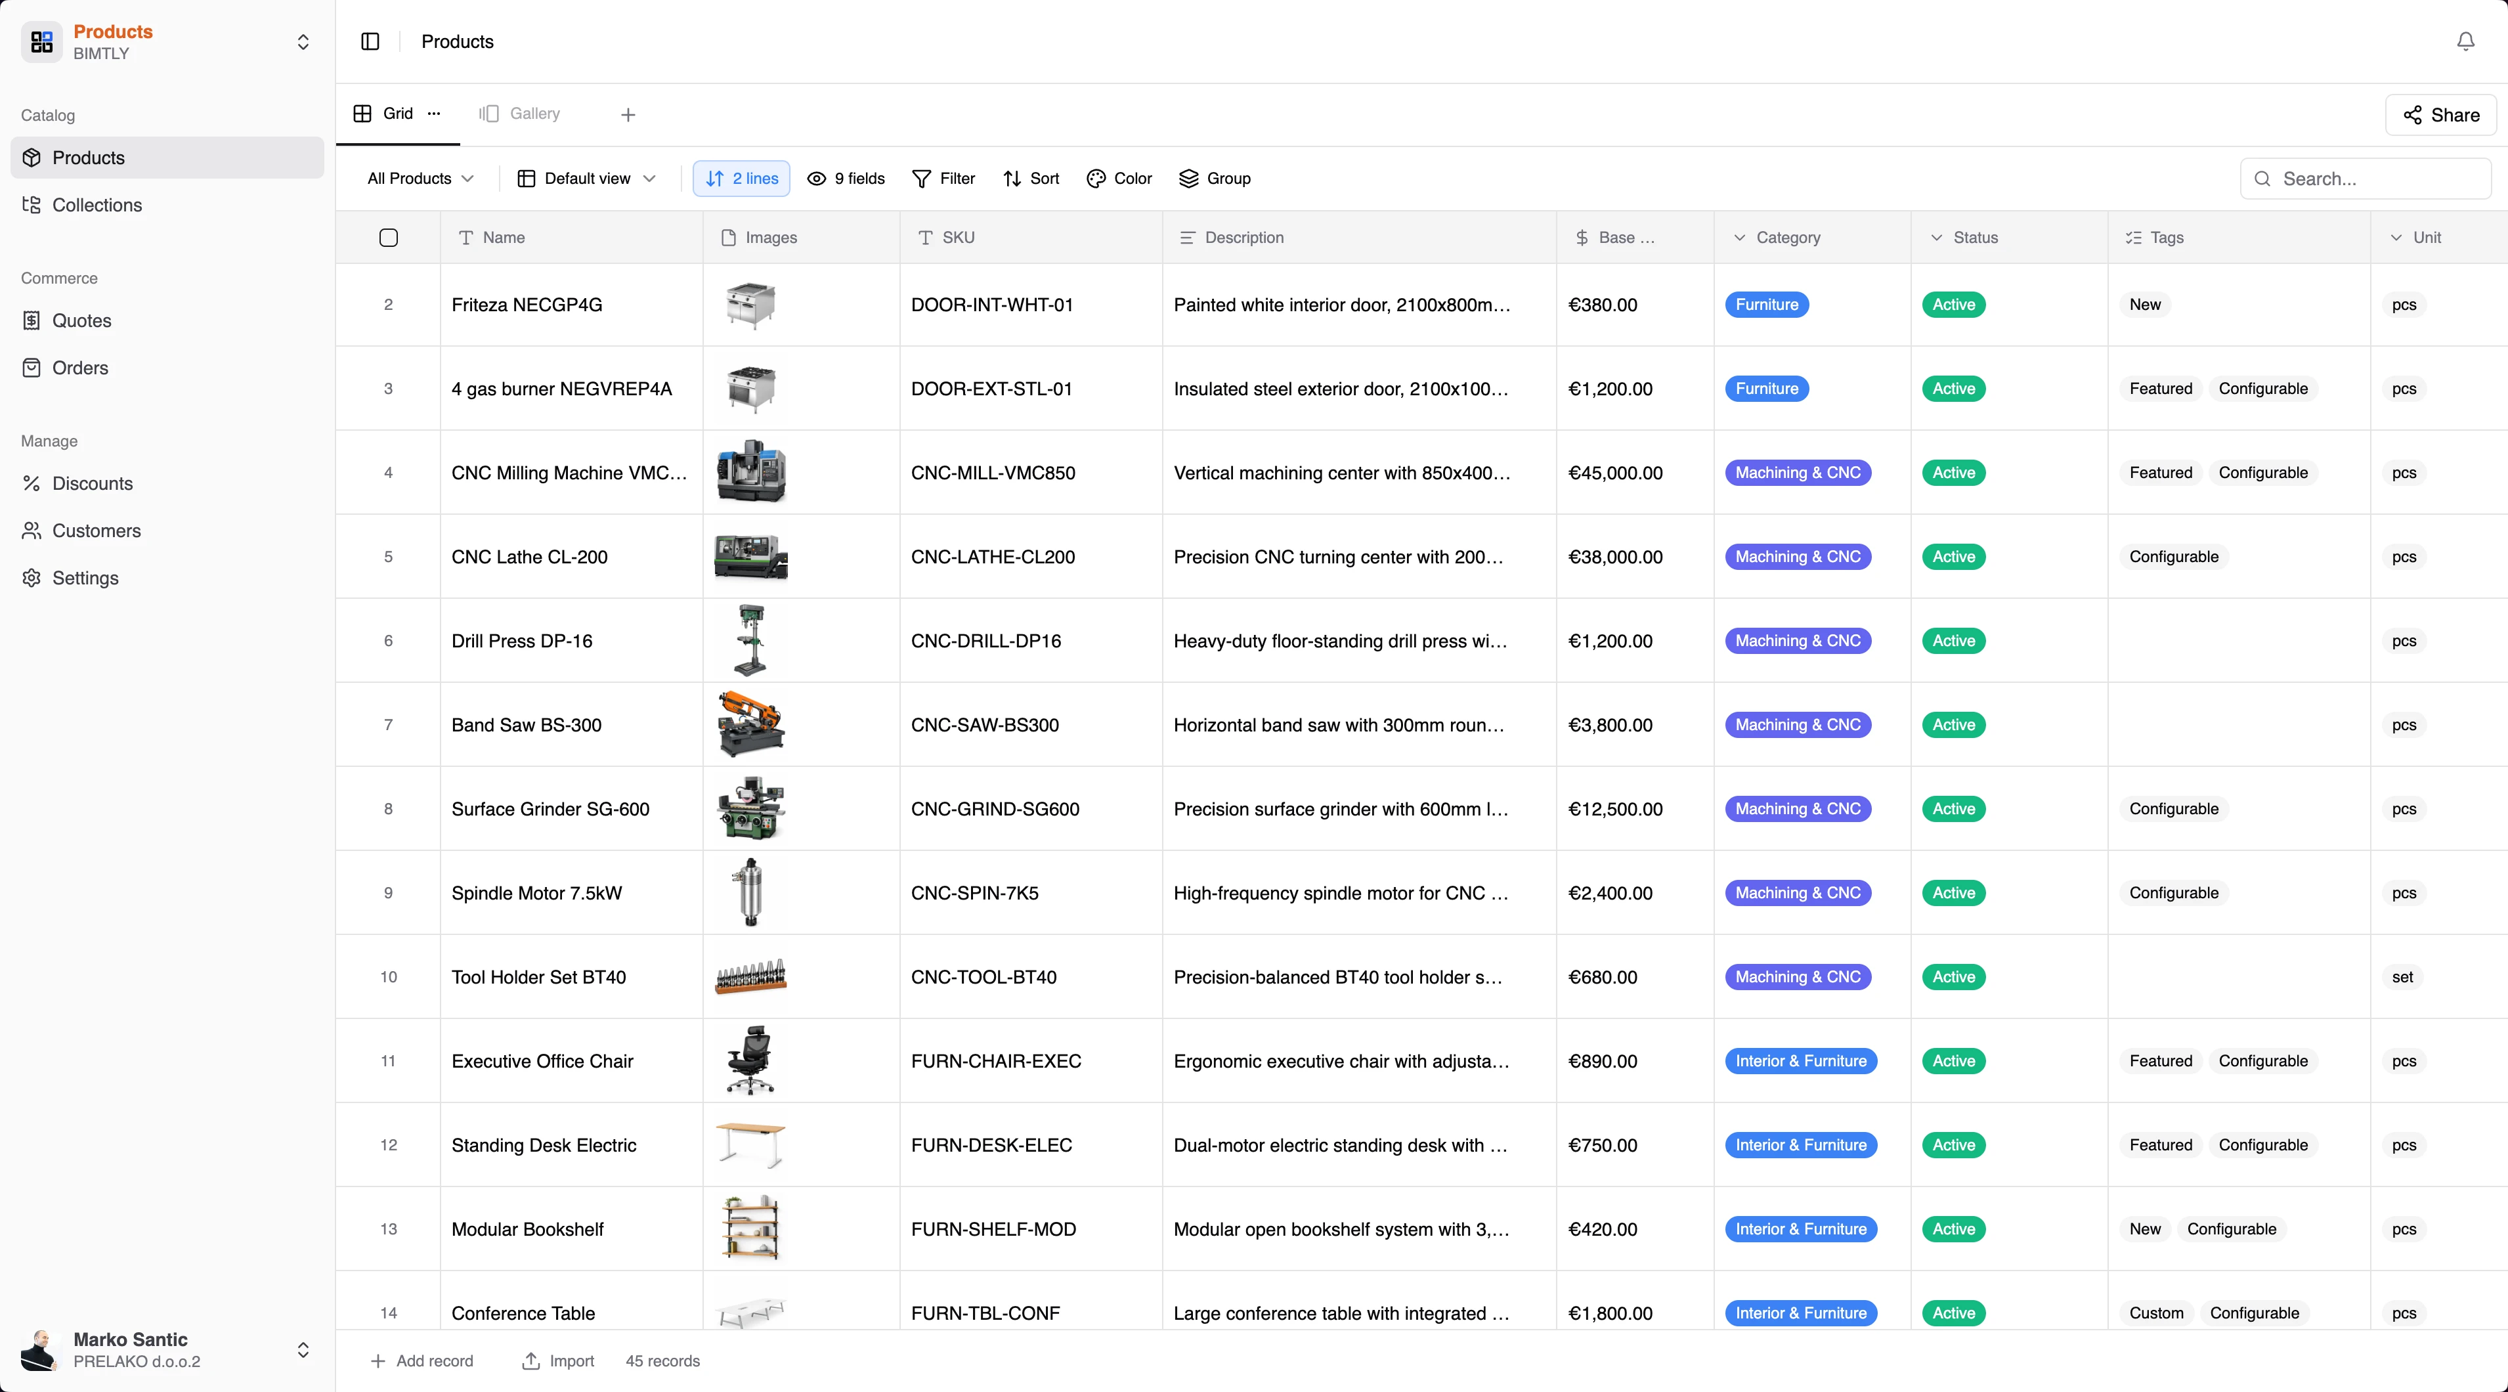Collapse the sidebar using the panel icon
2508x1392 pixels.
[x=370, y=42]
